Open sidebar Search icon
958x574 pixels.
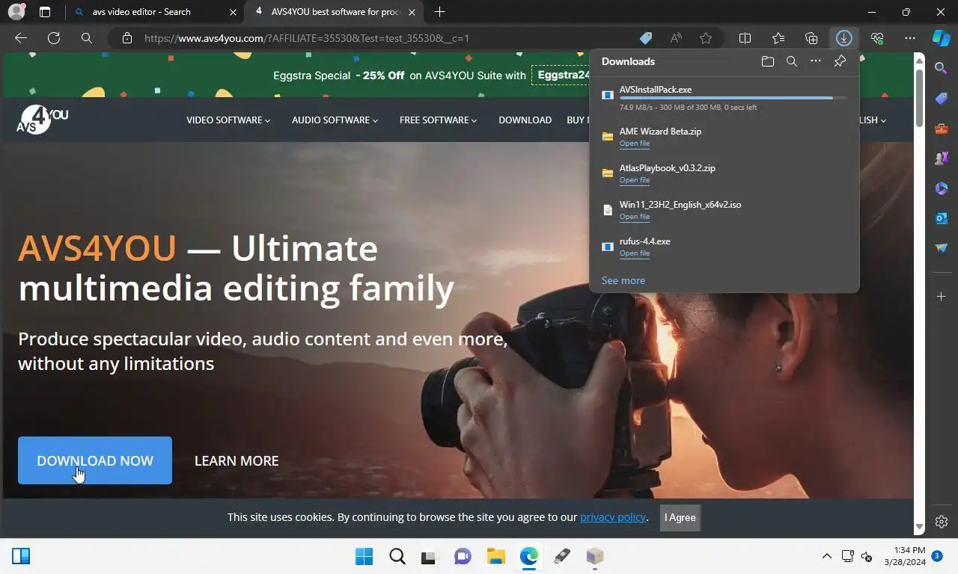(942, 69)
